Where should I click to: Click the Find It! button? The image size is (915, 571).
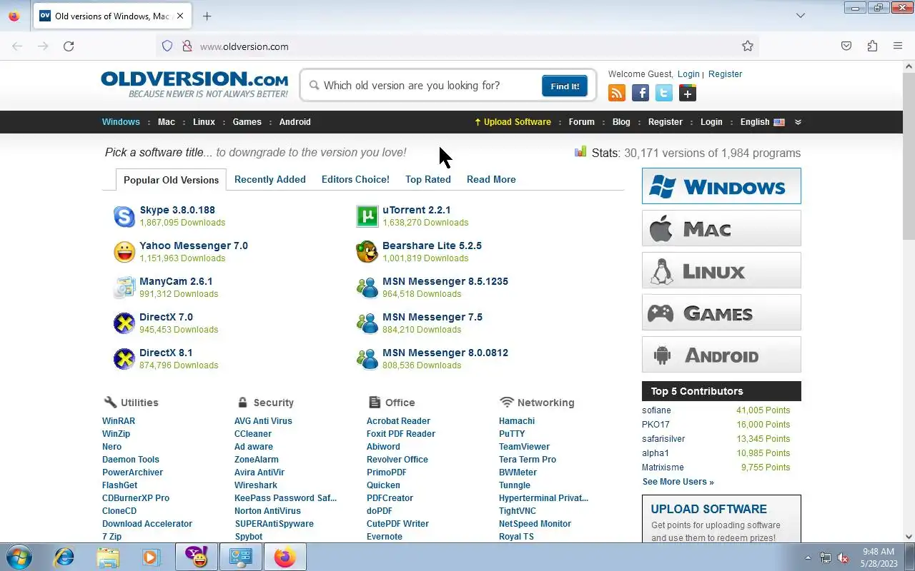click(565, 86)
